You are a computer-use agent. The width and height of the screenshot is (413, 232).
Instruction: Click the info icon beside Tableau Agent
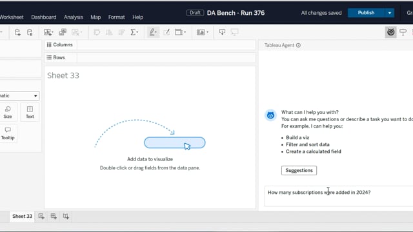pyautogui.click(x=298, y=45)
